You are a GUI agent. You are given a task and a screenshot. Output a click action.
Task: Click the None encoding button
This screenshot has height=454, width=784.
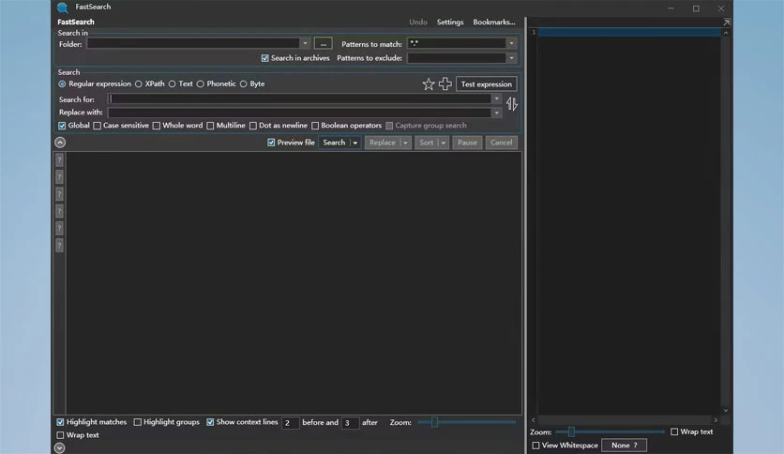624,445
